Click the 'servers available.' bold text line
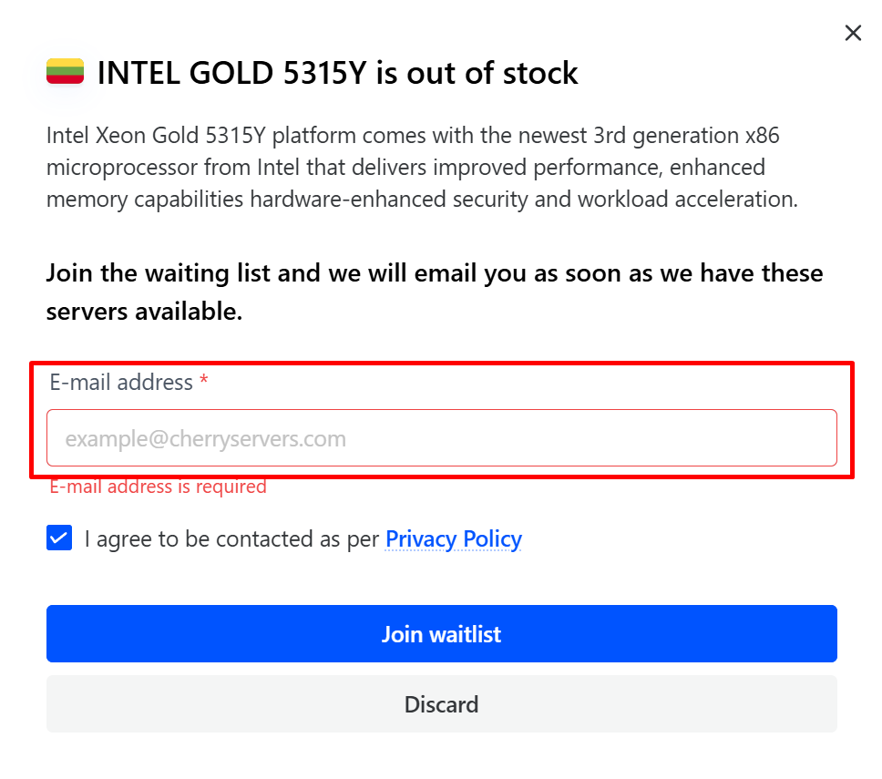 pyautogui.click(x=144, y=312)
